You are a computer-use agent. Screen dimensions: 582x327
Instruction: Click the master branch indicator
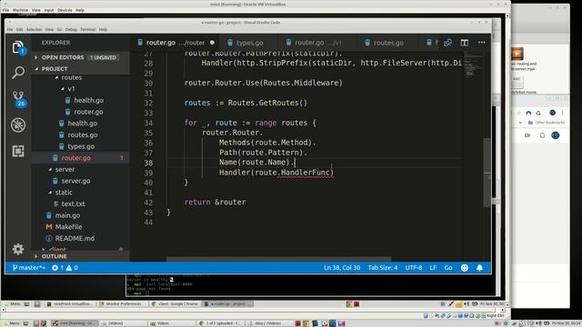(29, 268)
